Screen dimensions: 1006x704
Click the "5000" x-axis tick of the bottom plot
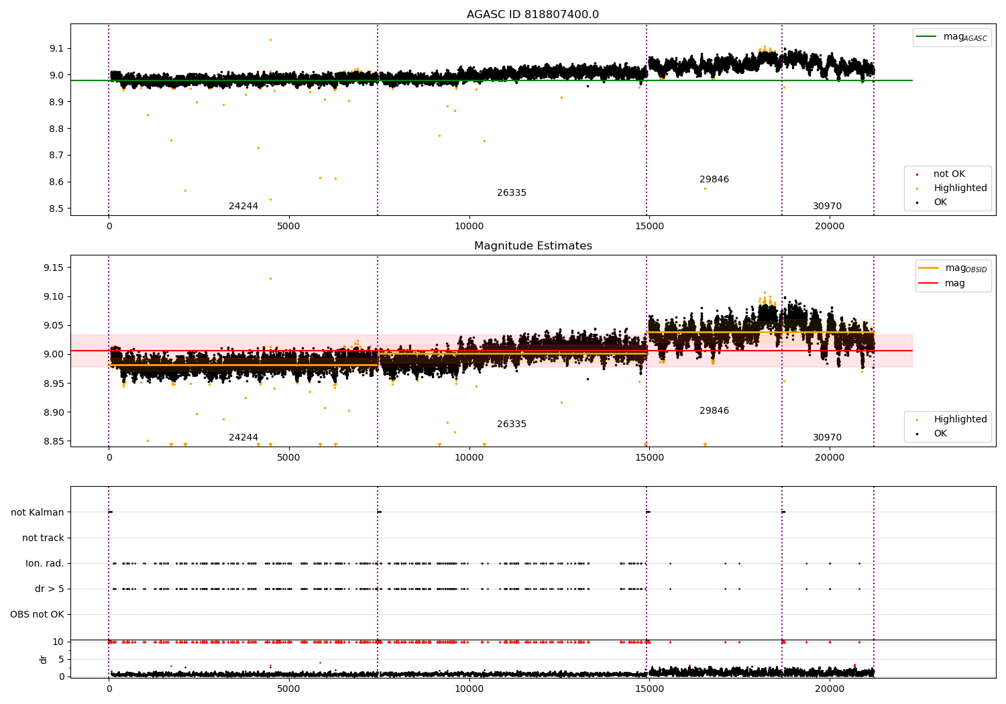click(288, 689)
